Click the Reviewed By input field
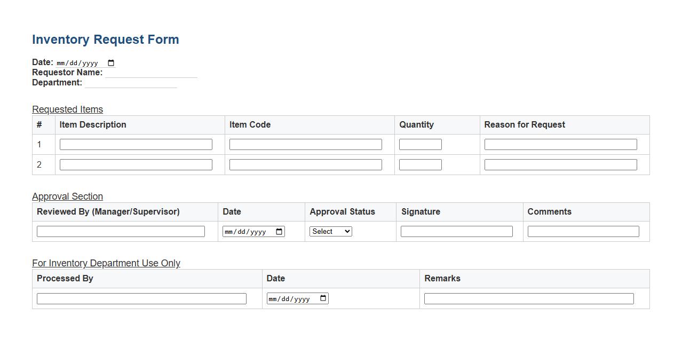 click(x=120, y=231)
